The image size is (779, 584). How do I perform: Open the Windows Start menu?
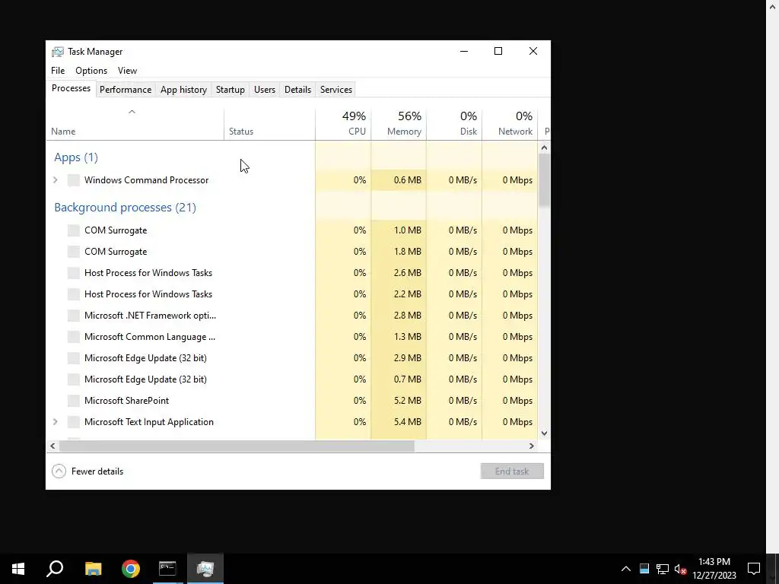coord(18,569)
